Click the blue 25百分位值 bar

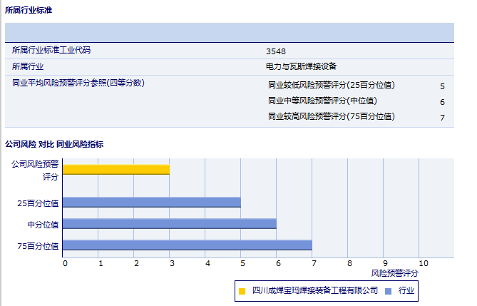point(151,202)
